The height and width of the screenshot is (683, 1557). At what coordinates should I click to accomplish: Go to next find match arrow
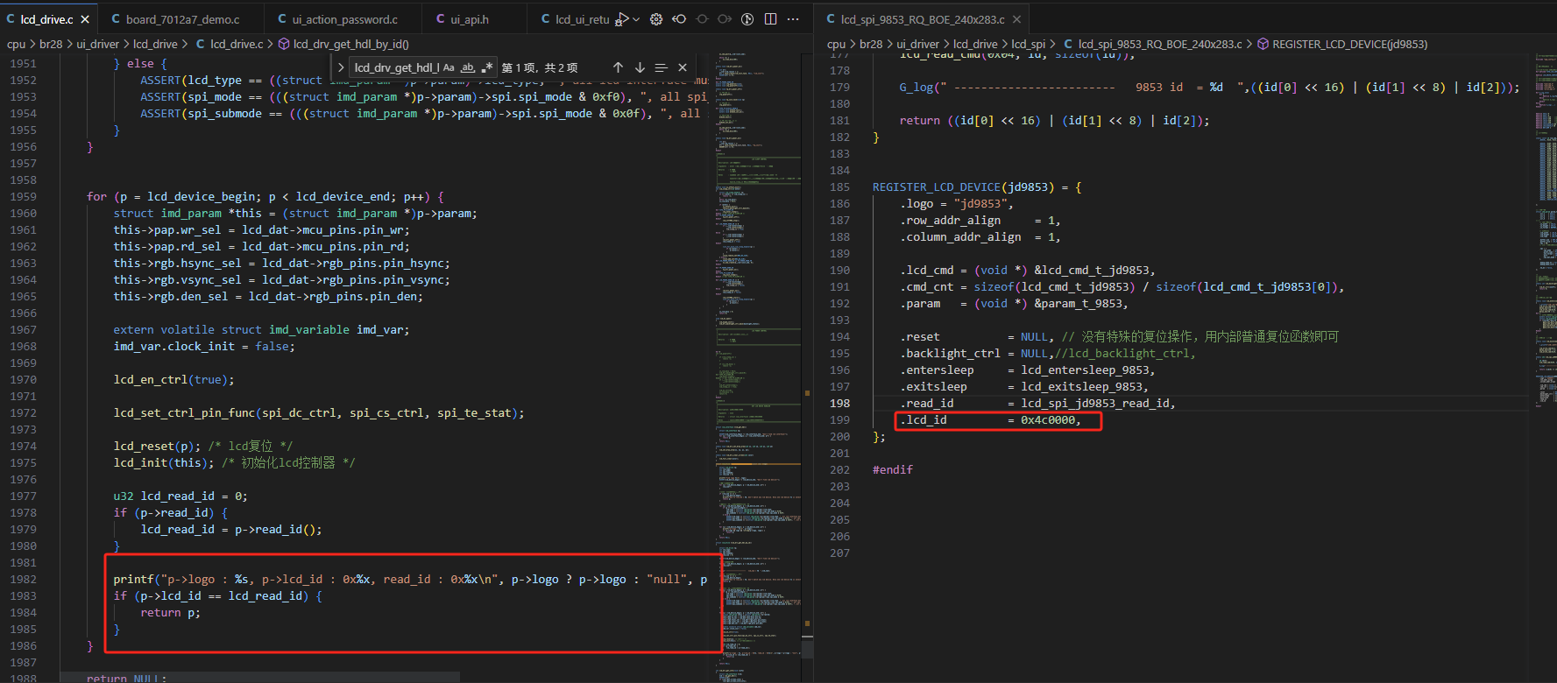tap(640, 67)
